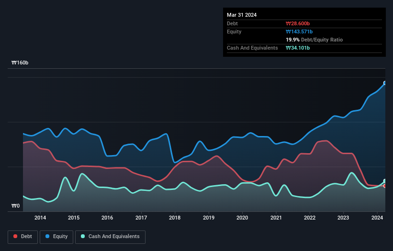
Task: Toggle the Debt series legend button
Action: (22, 237)
